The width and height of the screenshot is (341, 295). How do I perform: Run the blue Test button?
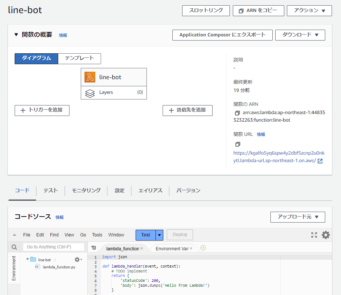click(145, 235)
